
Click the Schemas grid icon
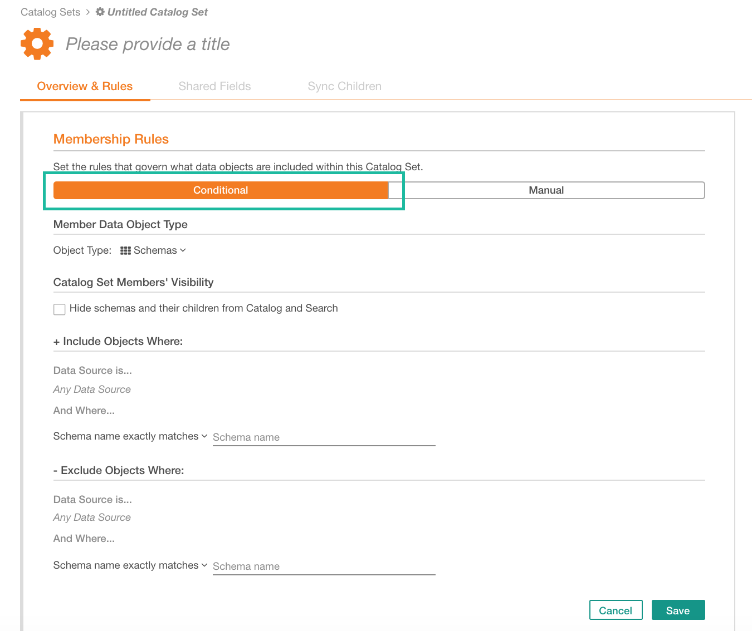pyautogui.click(x=125, y=251)
